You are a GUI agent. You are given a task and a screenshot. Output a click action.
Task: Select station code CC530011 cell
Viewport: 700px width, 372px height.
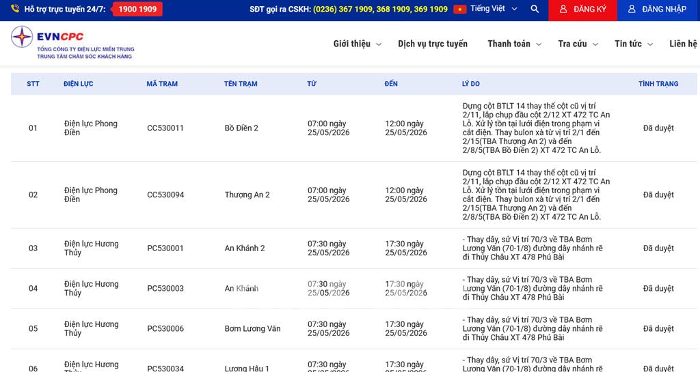pos(165,128)
